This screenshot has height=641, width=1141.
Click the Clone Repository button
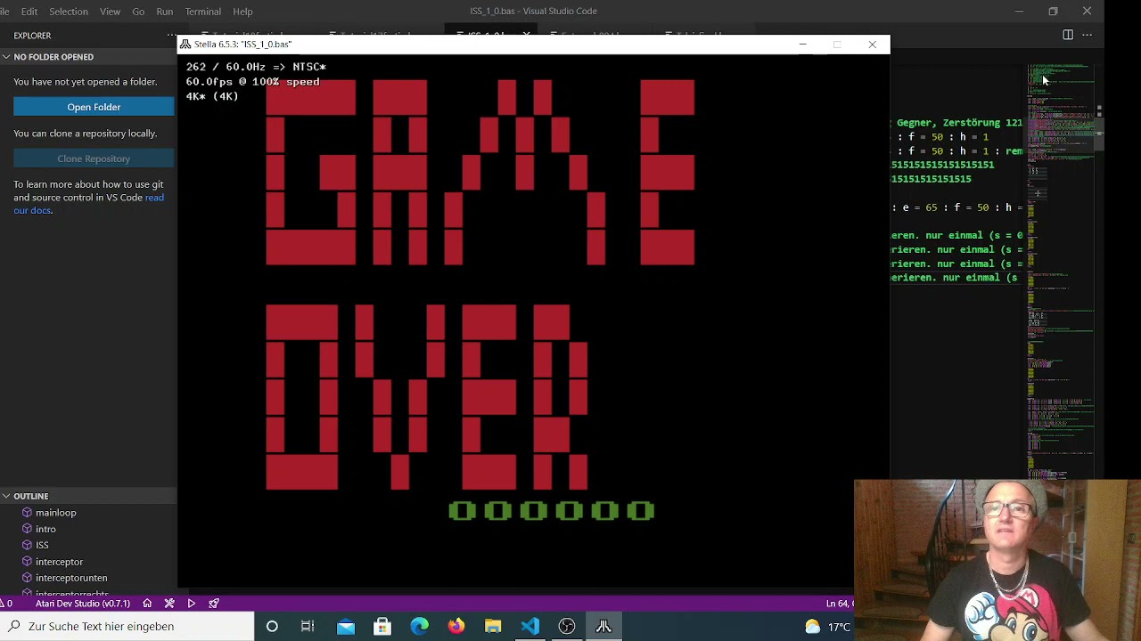[94, 158]
